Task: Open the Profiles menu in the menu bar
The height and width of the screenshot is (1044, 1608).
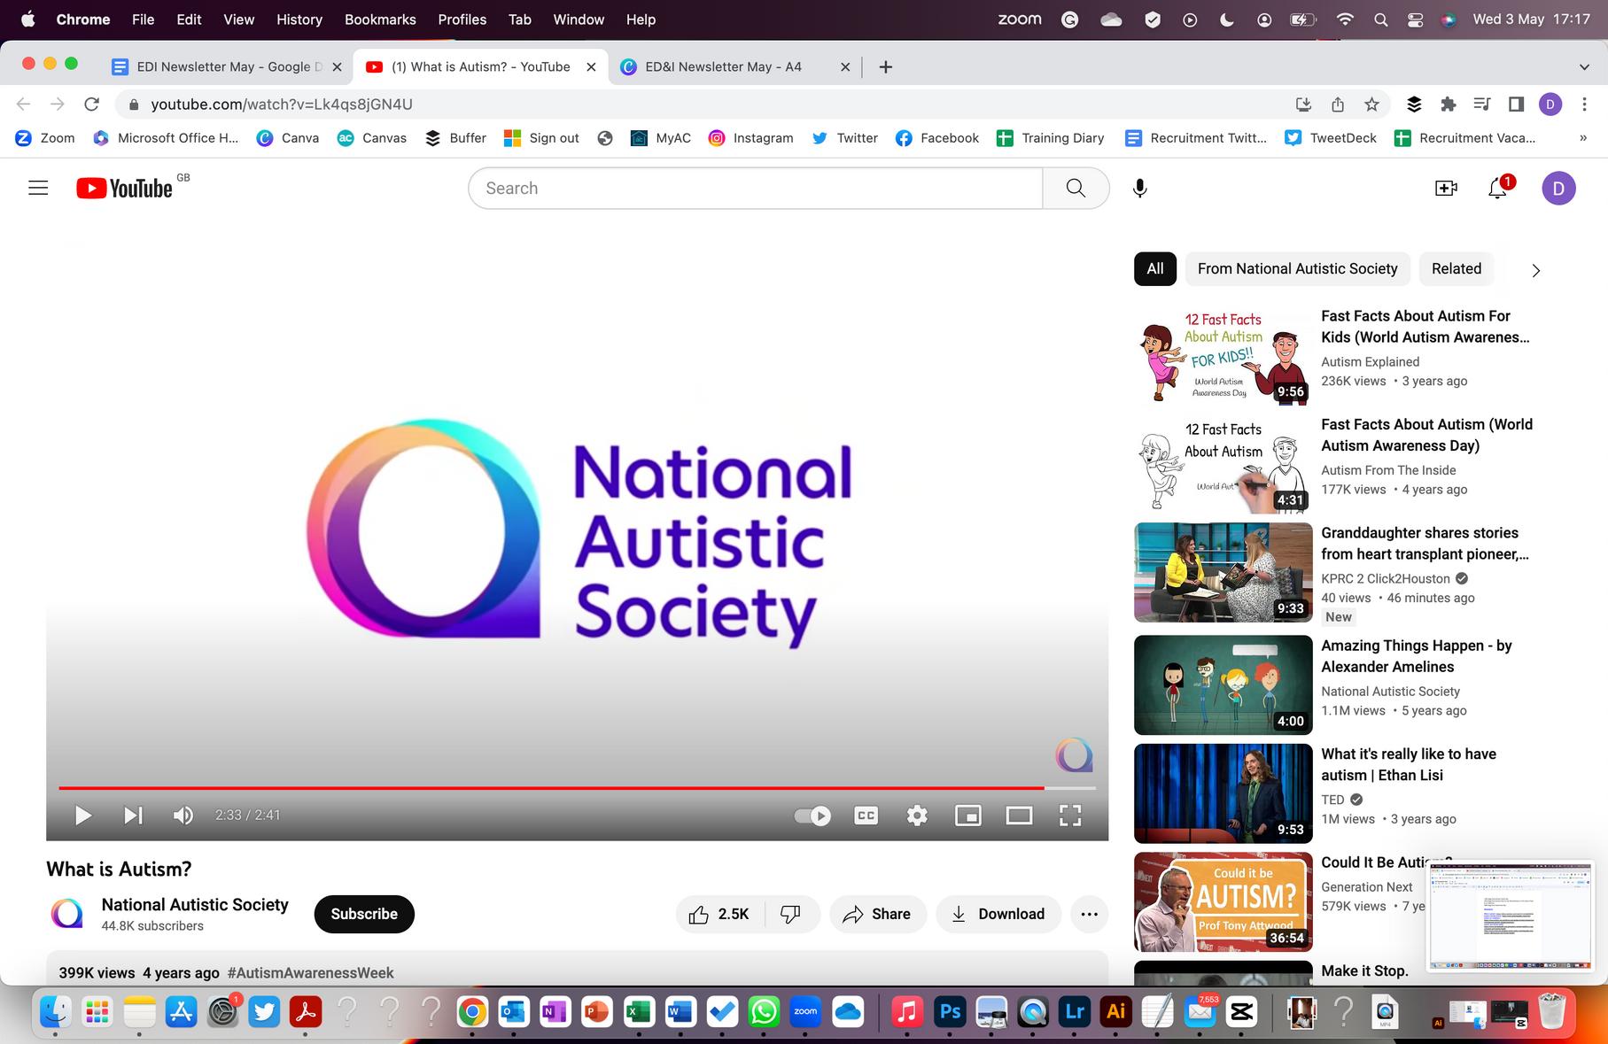Action: tap(462, 19)
